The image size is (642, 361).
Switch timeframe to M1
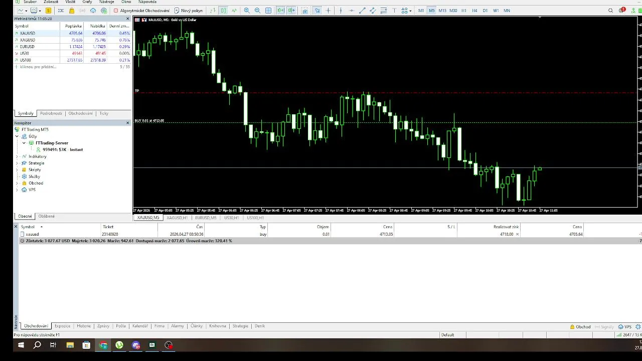[421, 11]
